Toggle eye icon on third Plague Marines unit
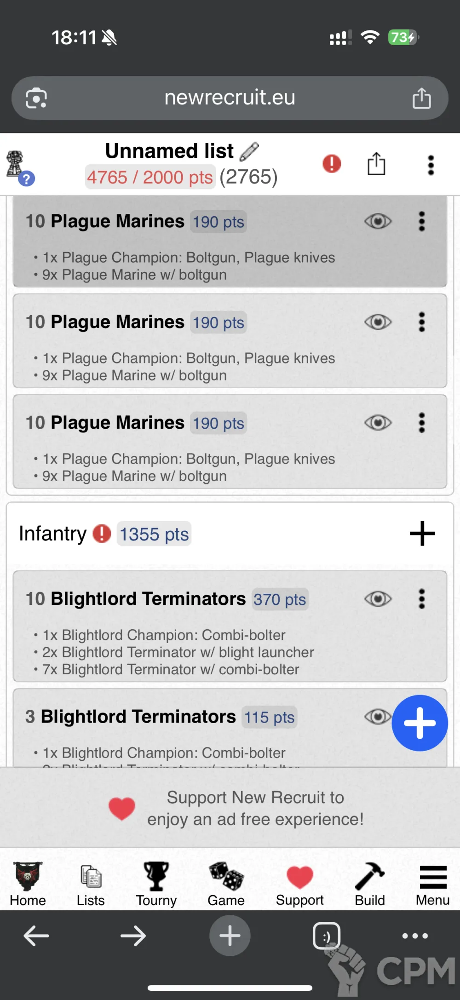This screenshot has width=460, height=1000. click(378, 423)
